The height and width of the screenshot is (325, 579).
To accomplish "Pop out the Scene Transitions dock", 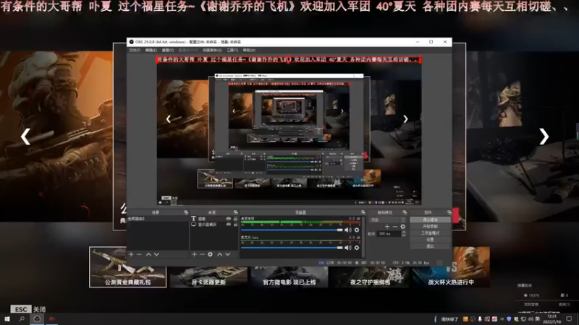I will tap(405, 212).
